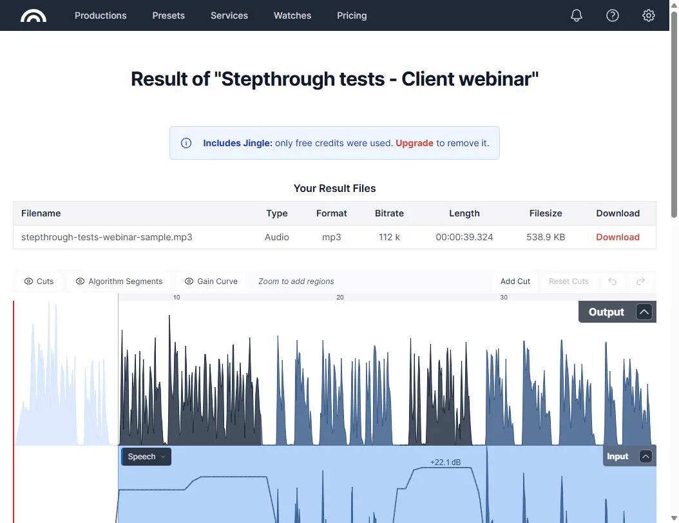Viewport: 679px width, 523px height.
Task: Click the 538.9 KB filesize value
Action: [546, 237]
